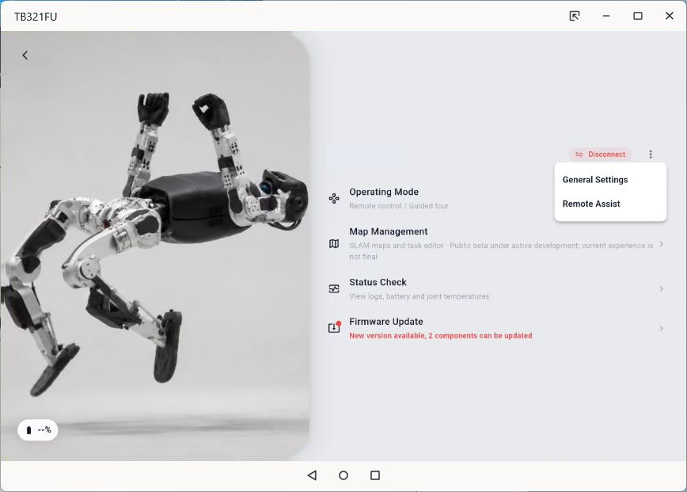Click the pop-out window icon in title bar
This screenshot has width=687, height=492.
click(x=575, y=16)
